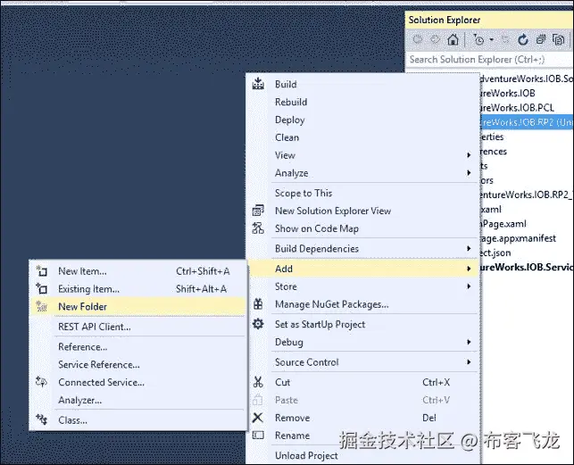
Task: Expand the Source Control submenu arrow
Action: [469, 362]
